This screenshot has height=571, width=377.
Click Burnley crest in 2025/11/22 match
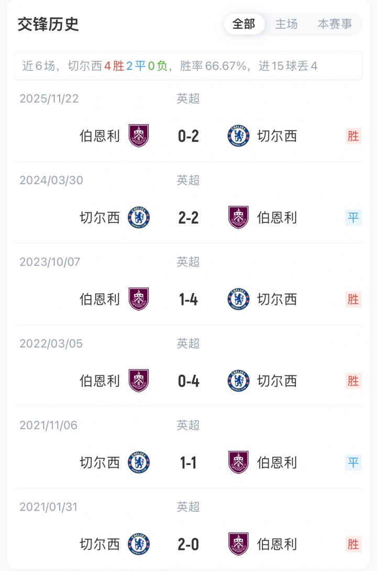tap(139, 136)
